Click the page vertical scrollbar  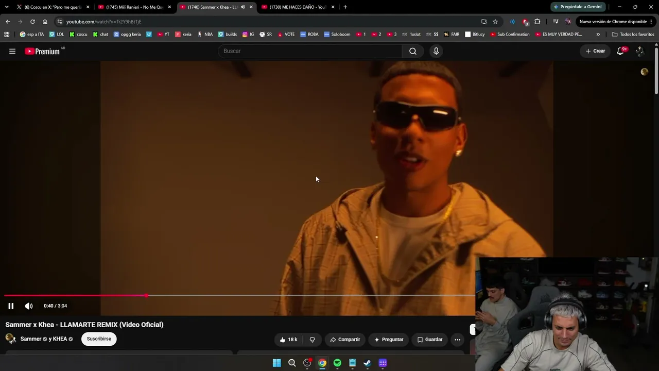656,70
